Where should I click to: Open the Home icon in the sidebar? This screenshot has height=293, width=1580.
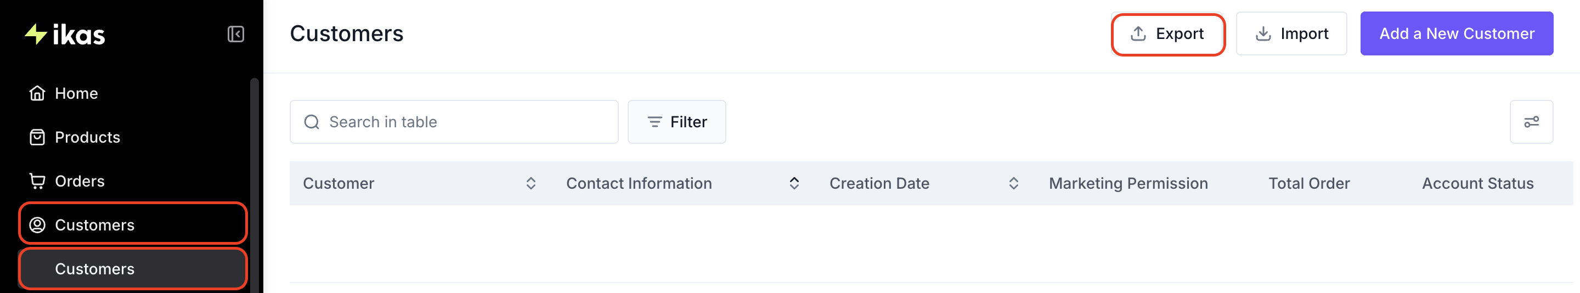click(37, 93)
